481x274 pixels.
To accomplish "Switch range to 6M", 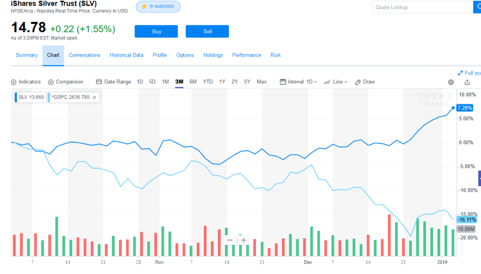I will click(193, 82).
